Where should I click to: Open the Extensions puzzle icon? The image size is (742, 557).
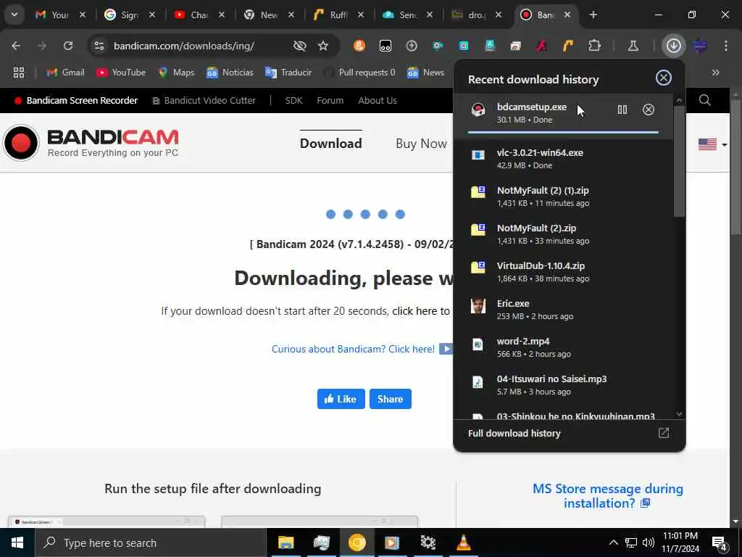click(594, 46)
